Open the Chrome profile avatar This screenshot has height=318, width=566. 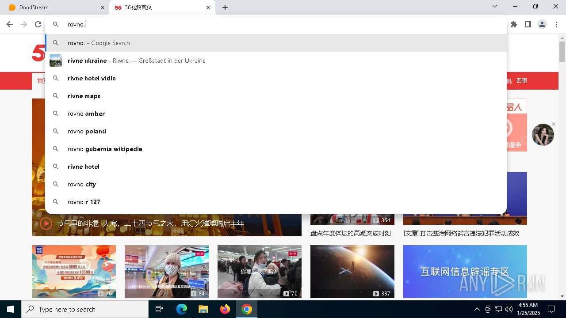542,24
